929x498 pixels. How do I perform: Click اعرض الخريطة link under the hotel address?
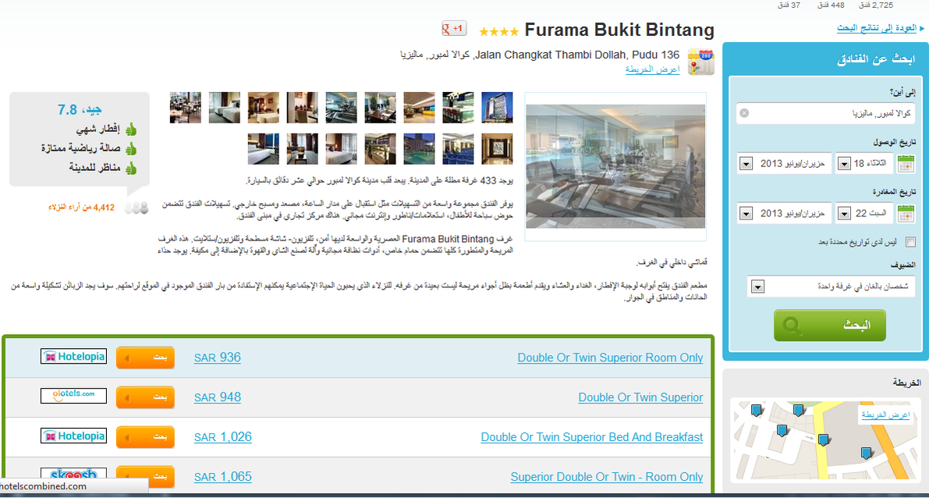pyautogui.click(x=652, y=69)
